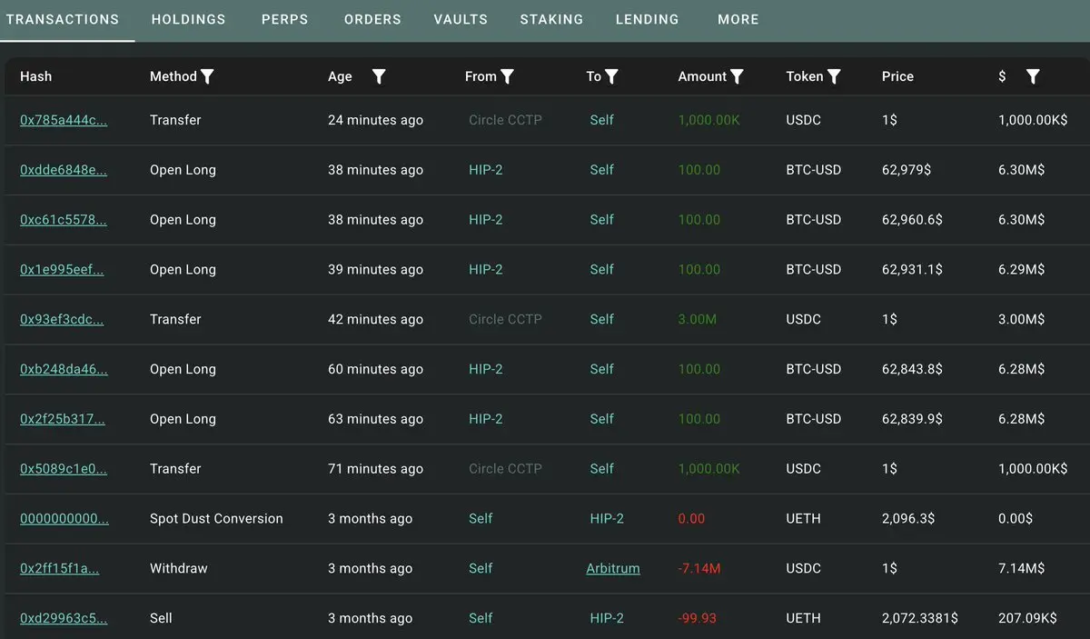Screen dimensions: 1090x639
Task: Click the 2,072.3381$ price
Action: tap(920, 619)
